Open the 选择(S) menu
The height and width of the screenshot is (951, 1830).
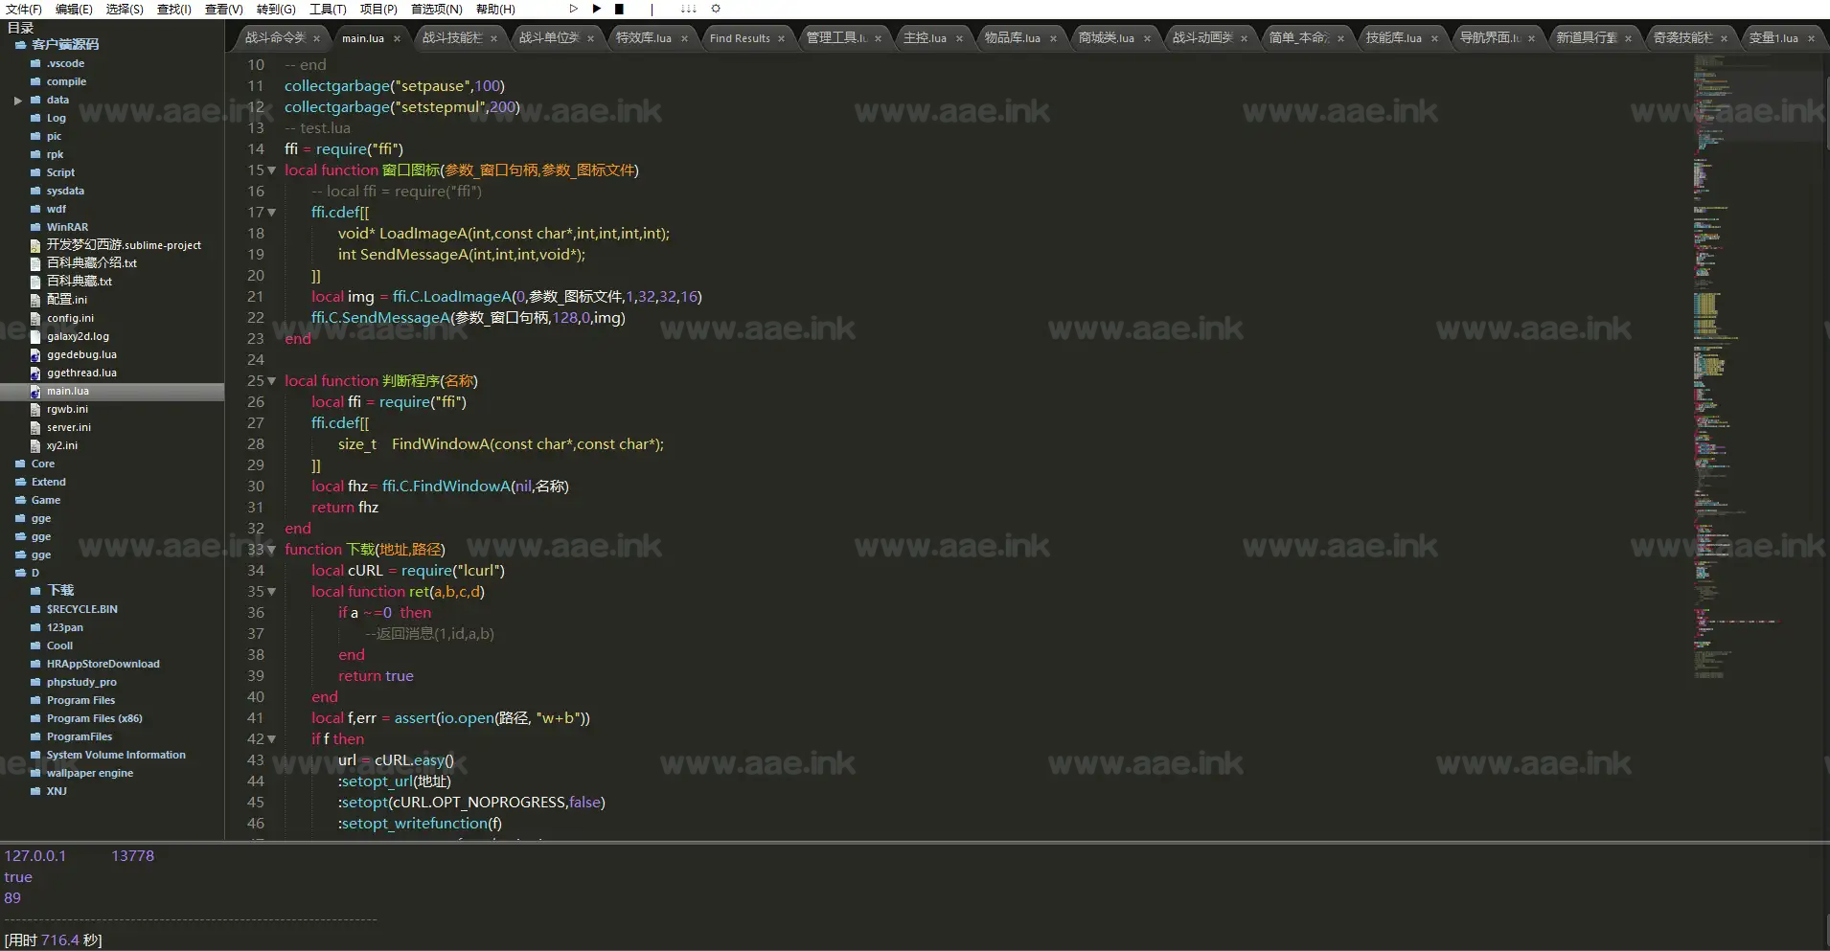(125, 9)
